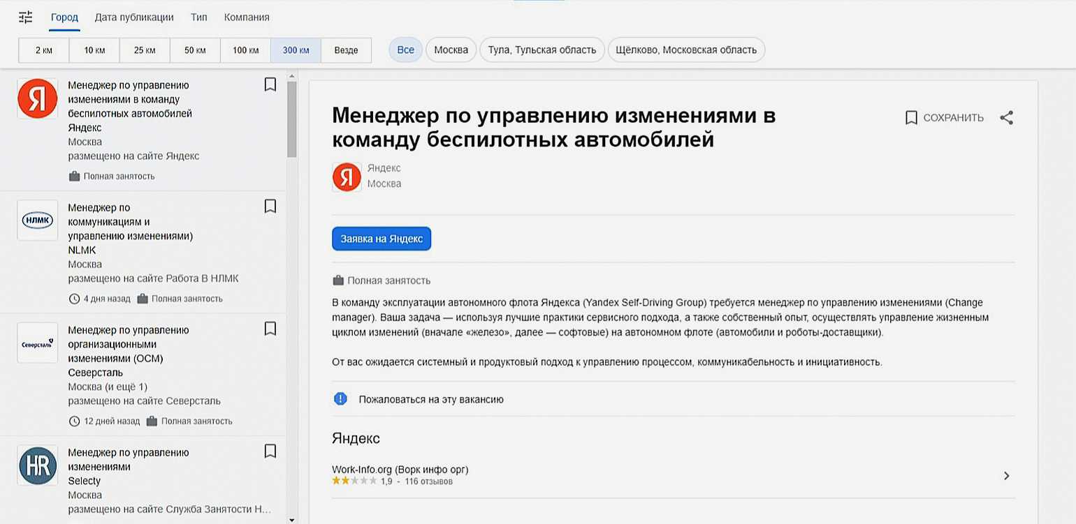Click the report vacancy exclamation icon
The height and width of the screenshot is (524, 1076).
[x=340, y=399]
